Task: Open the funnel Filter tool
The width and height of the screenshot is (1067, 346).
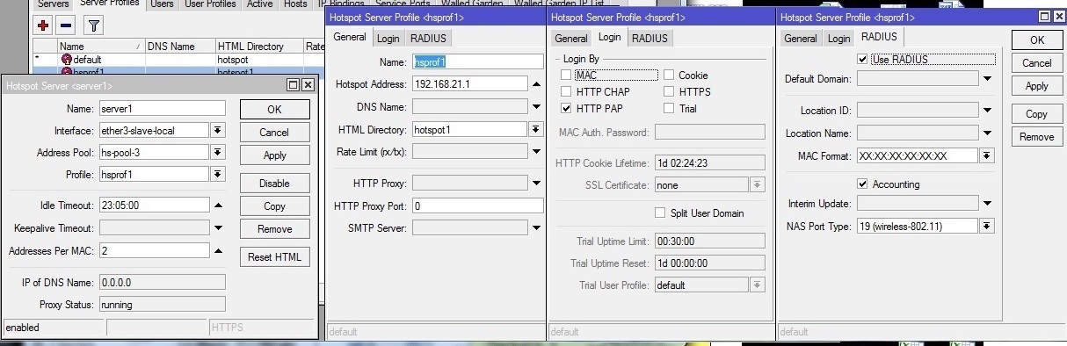Action: click(93, 25)
